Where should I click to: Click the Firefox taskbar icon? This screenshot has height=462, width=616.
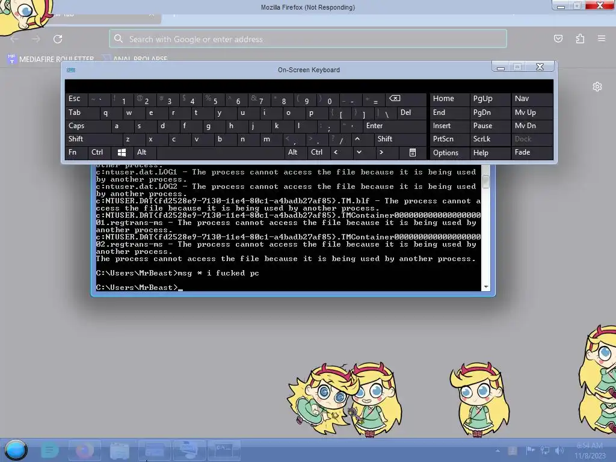coord(84,450)
